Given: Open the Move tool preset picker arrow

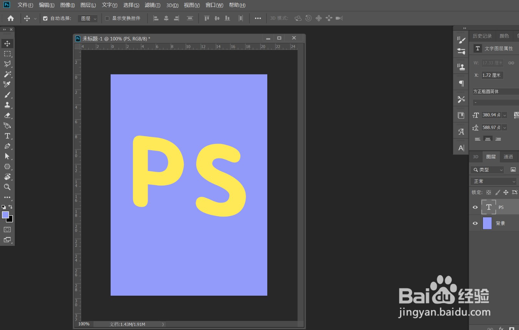Looking at the screenshot, I should coord(35,19).
